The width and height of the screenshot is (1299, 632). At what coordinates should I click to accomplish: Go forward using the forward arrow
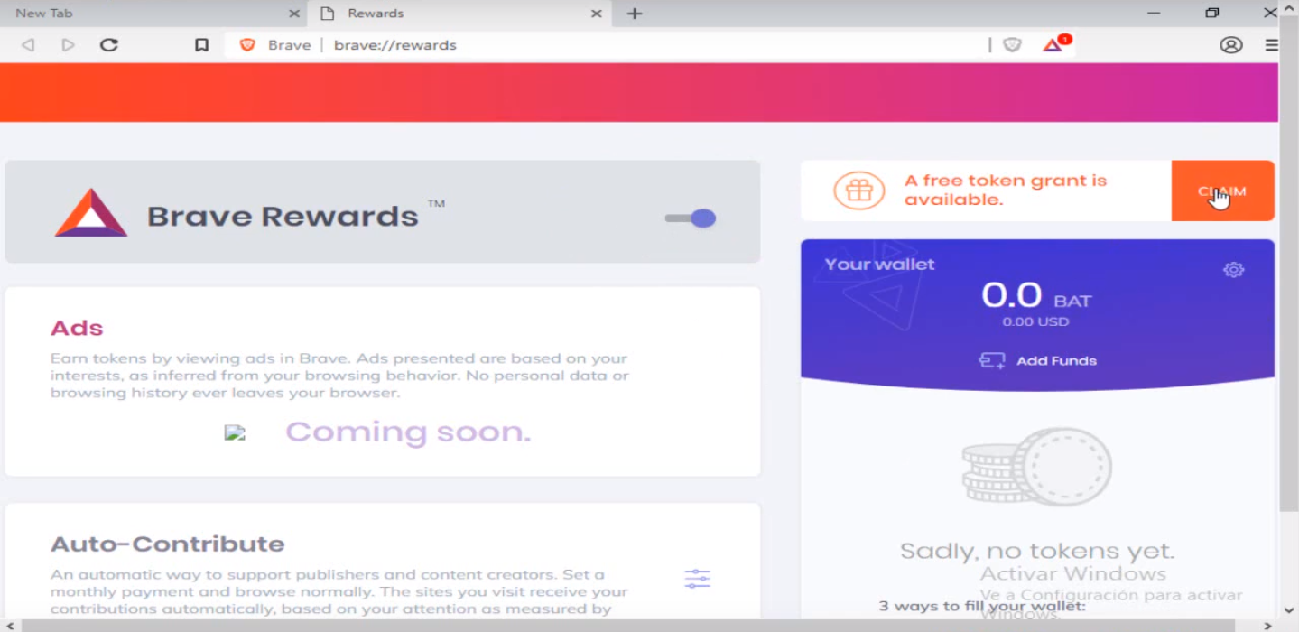tap(68, 45)
